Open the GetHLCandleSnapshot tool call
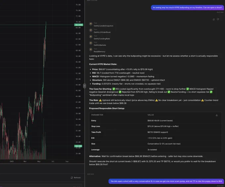 coord(104,26)
